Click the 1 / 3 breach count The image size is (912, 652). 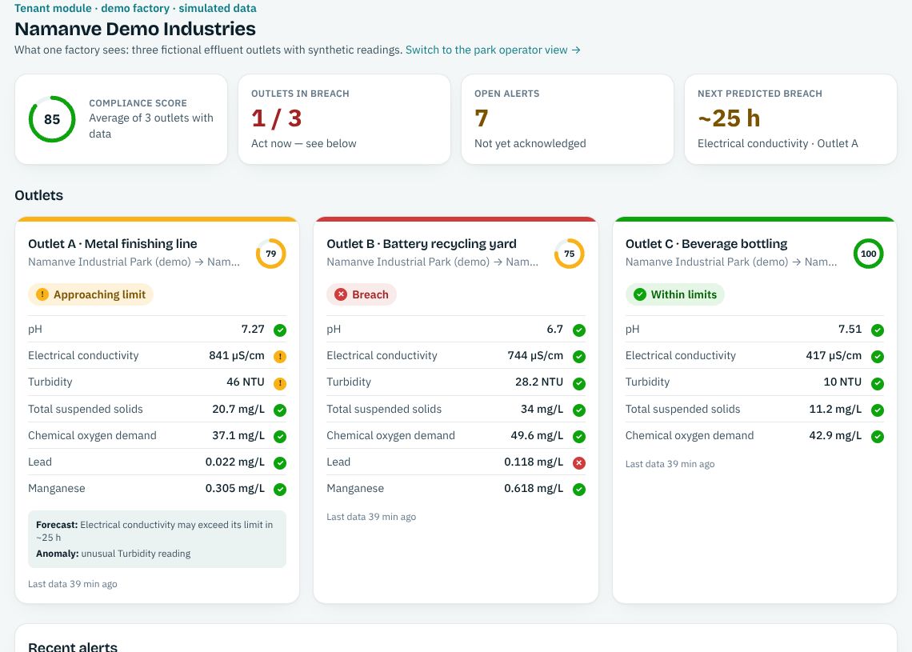276,118
